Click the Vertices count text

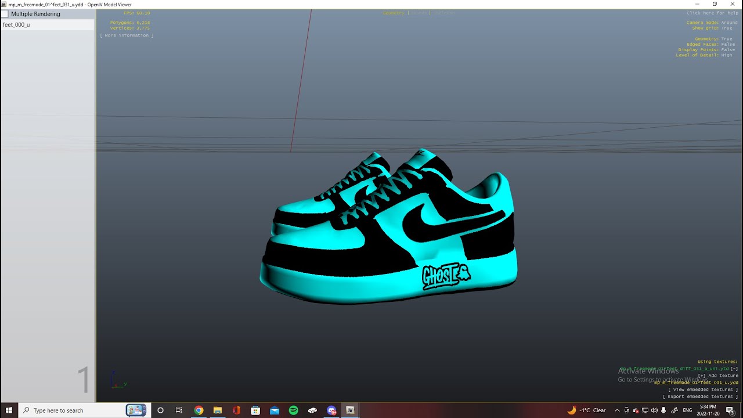130,28
